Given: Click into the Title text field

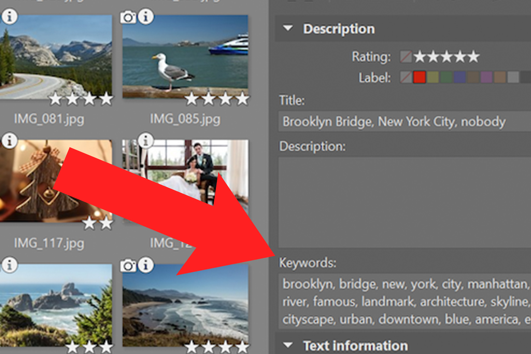Looking at the screenshot, I should tap(404, 122).
